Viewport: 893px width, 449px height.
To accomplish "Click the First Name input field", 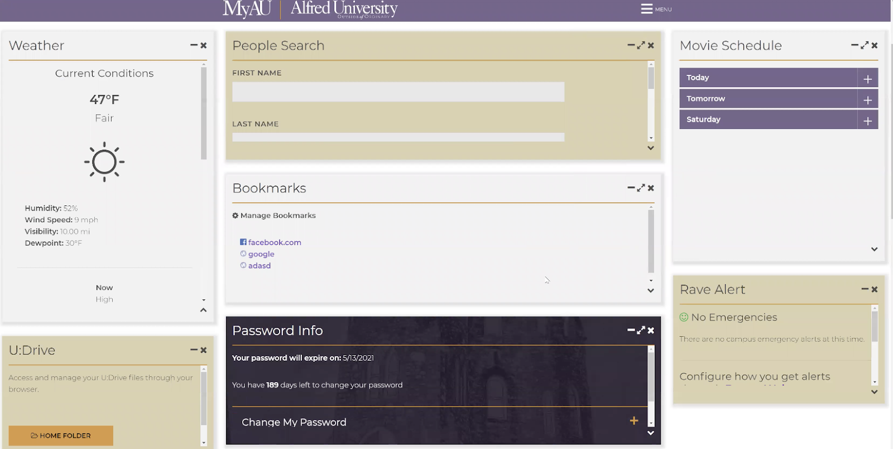I will (398, 92).
